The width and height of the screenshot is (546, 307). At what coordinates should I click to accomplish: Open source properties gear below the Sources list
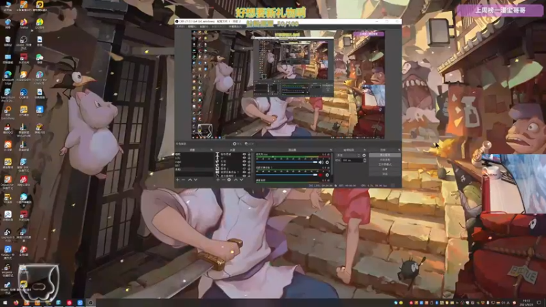coord(229,179)
